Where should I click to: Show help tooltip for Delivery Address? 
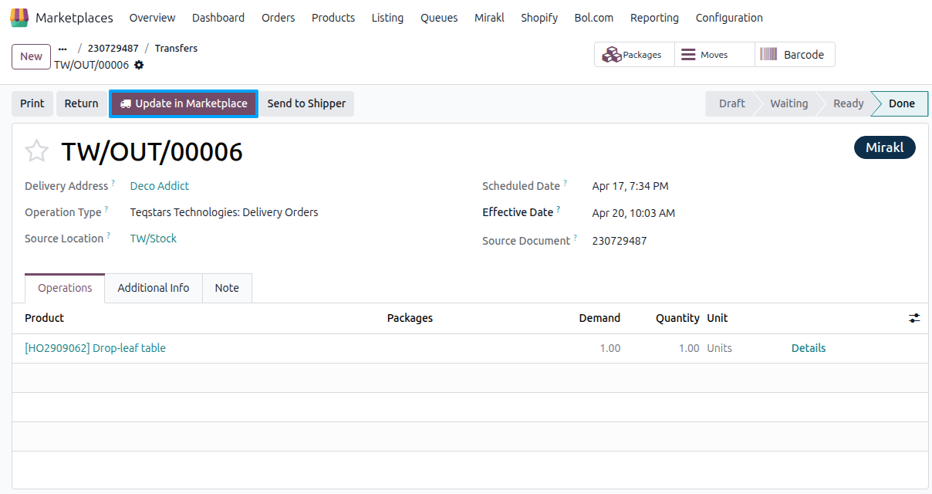[113, 183]
